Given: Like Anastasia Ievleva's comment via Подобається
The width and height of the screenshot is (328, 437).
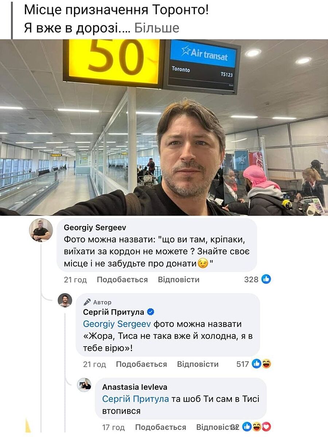Looking at the screenshot, I should (x=161, y=427).
